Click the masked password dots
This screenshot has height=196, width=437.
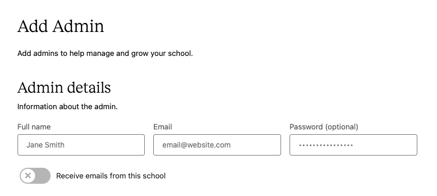coord(326,145)
